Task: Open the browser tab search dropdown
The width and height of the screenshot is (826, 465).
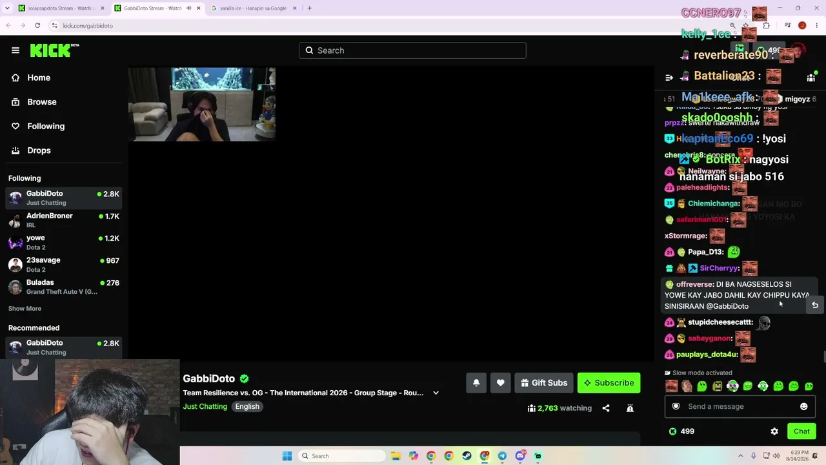Action: click(x=6, y=8)
